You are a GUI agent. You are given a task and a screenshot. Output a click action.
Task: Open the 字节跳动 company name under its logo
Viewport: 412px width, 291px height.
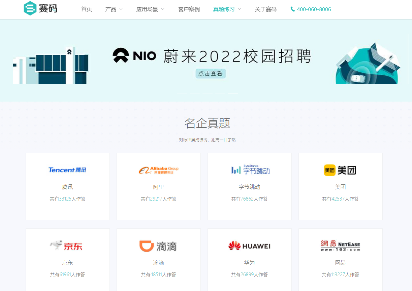point(250,187)
